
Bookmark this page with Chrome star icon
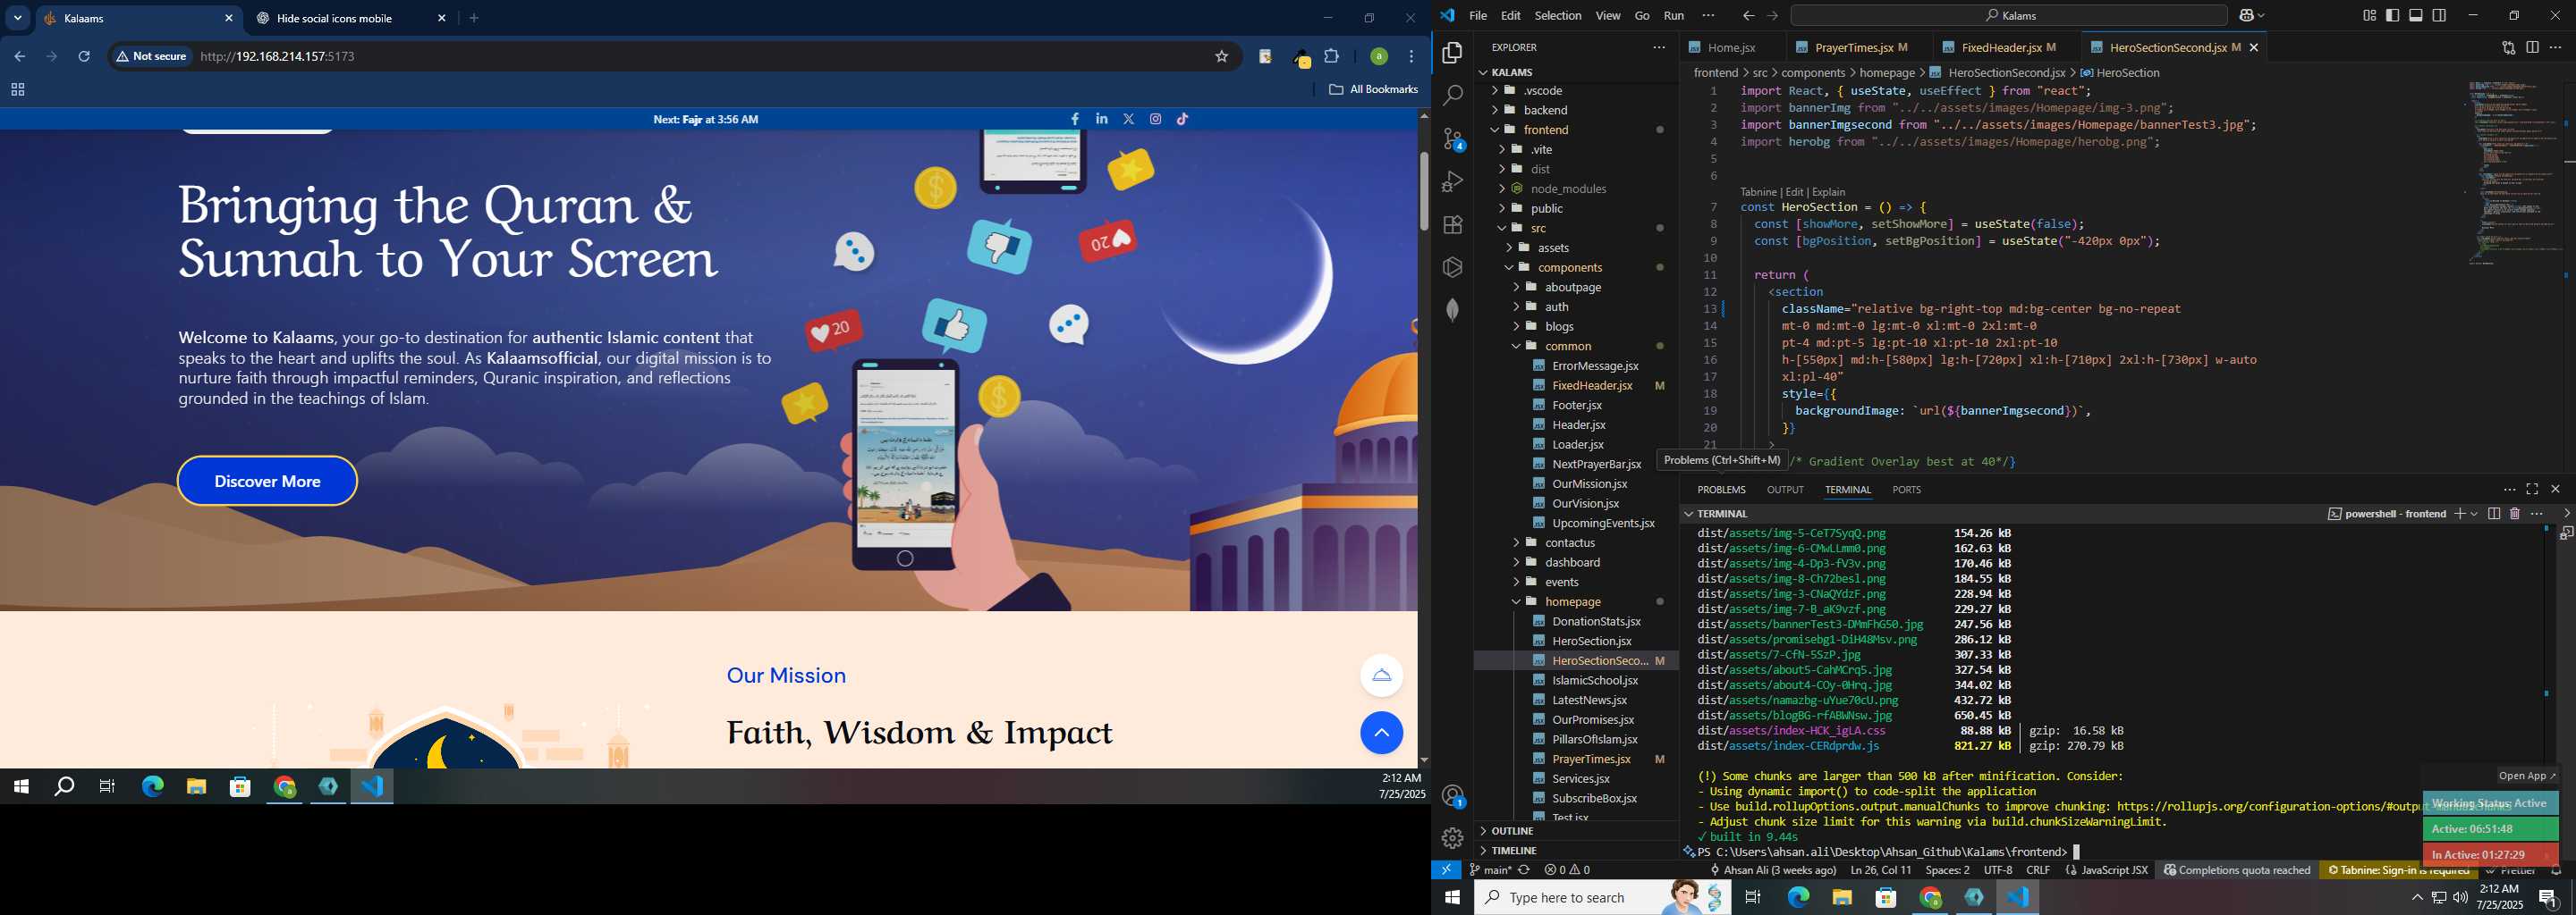coord(1221,57)
